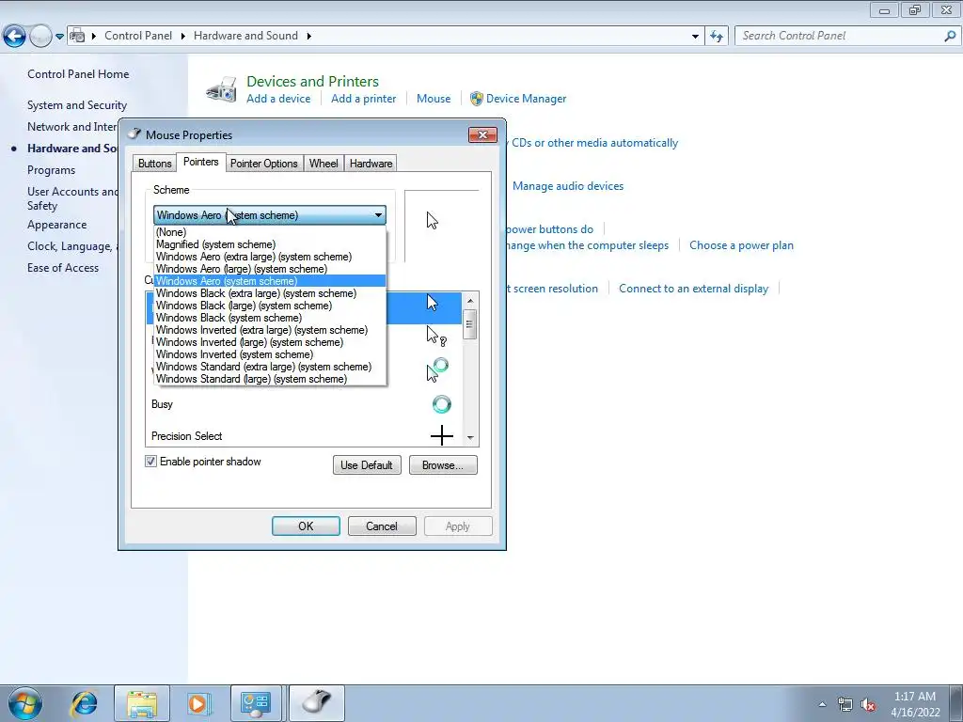Click the Devices and Printers printer icon
This screenshot has width=963, height=722.
[222, 90]
